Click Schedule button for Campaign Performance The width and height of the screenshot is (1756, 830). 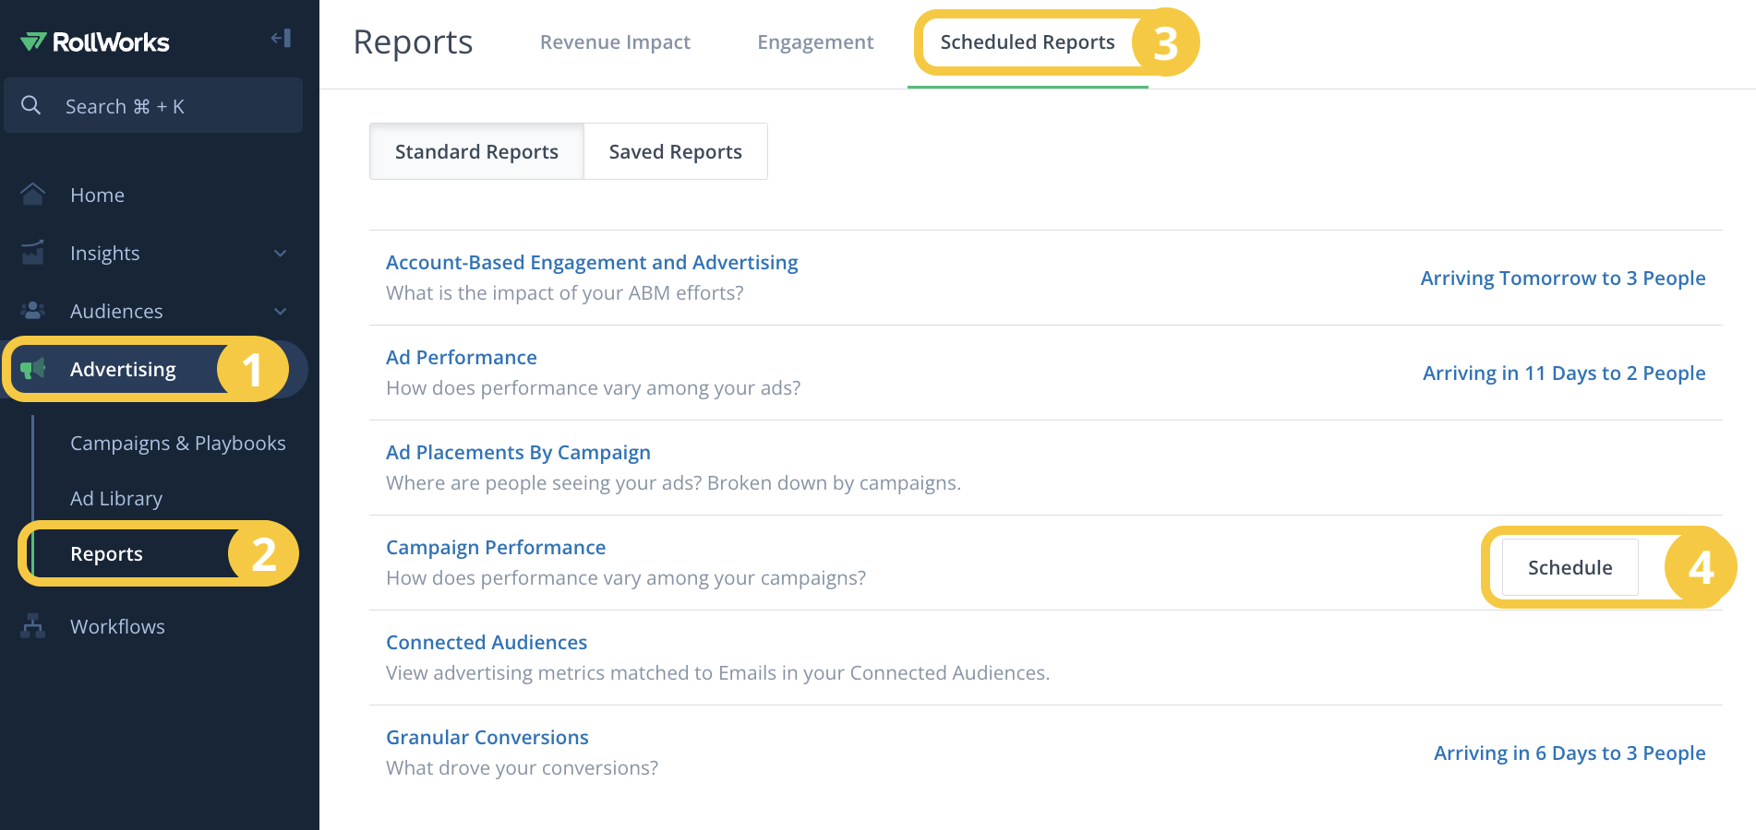pyautogui.click(x=1570, y=567)
